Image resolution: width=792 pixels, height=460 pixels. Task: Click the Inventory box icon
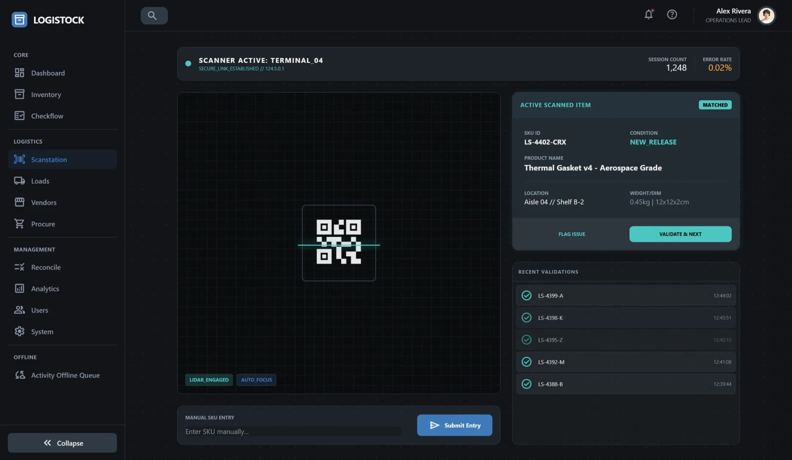(19, 94)
